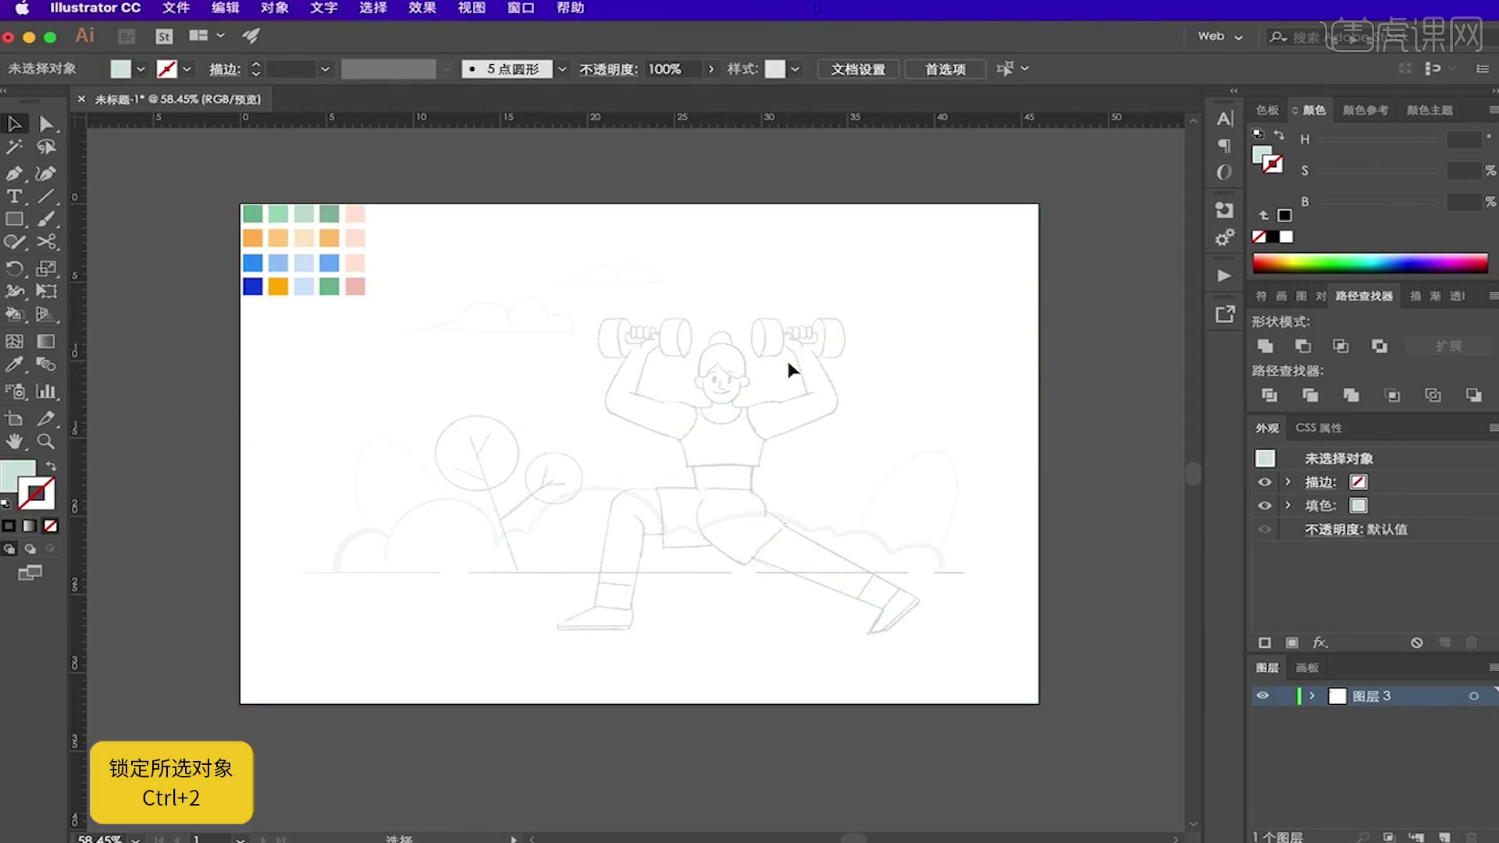Viewport: 1499px width, 843px height.
Task: Open the Character panel icon
Action: (1225, 119)
